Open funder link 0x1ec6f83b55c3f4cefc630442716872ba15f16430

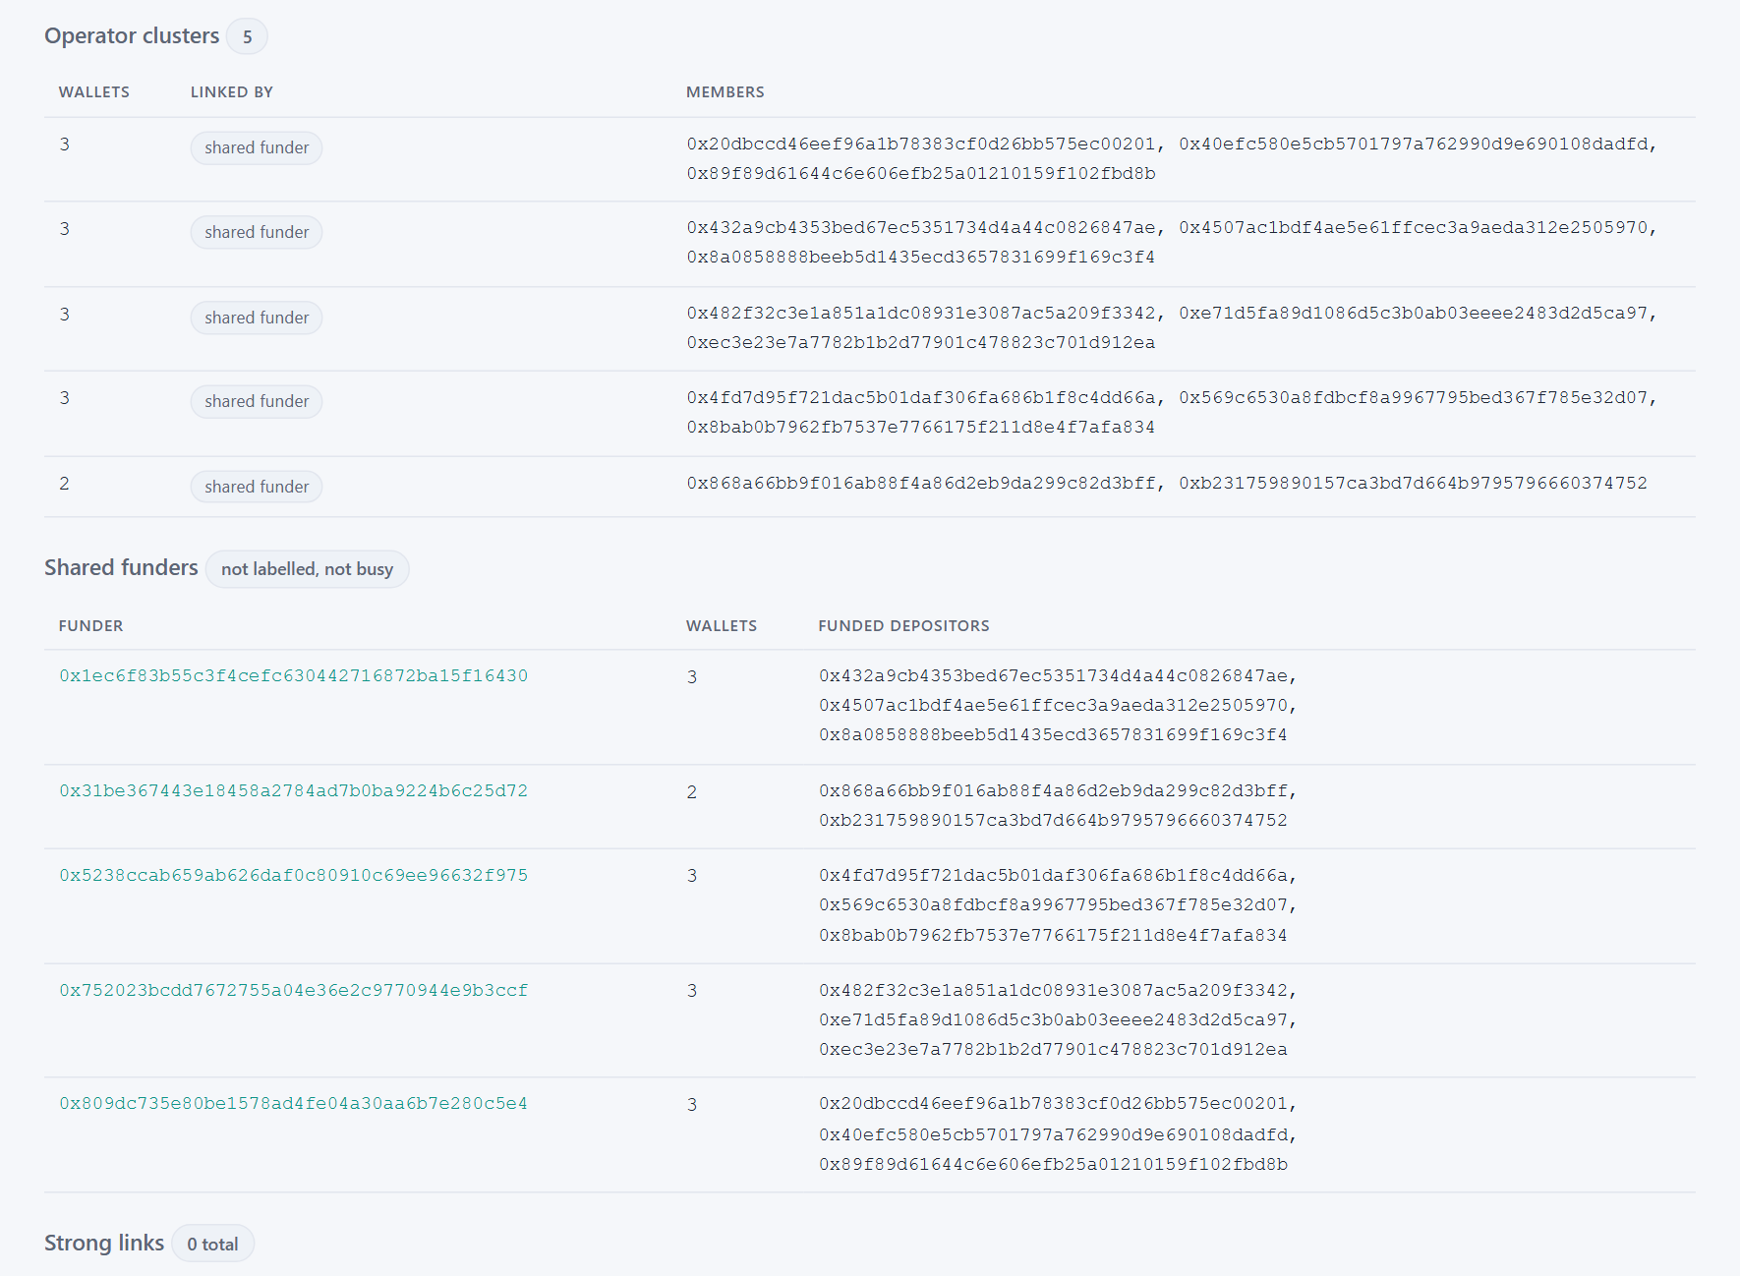point(293,676)
